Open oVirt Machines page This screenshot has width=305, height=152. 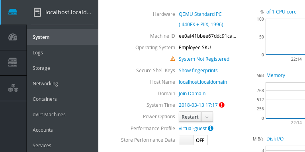click(x=62, y=115)
